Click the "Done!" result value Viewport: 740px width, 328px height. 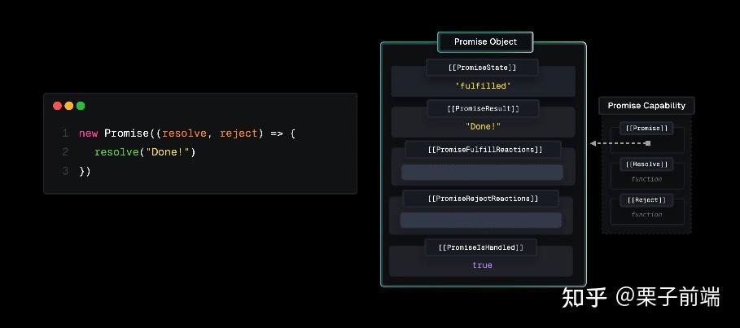(x=483, y=126)
